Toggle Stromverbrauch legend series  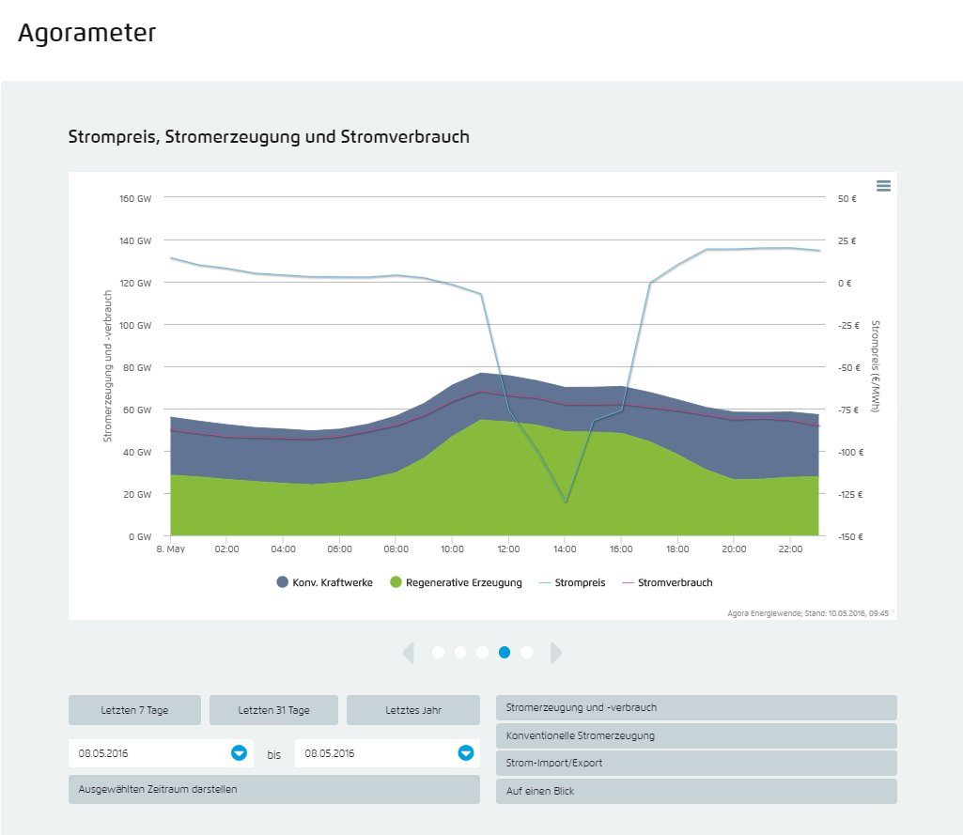(x=668, y=582)
